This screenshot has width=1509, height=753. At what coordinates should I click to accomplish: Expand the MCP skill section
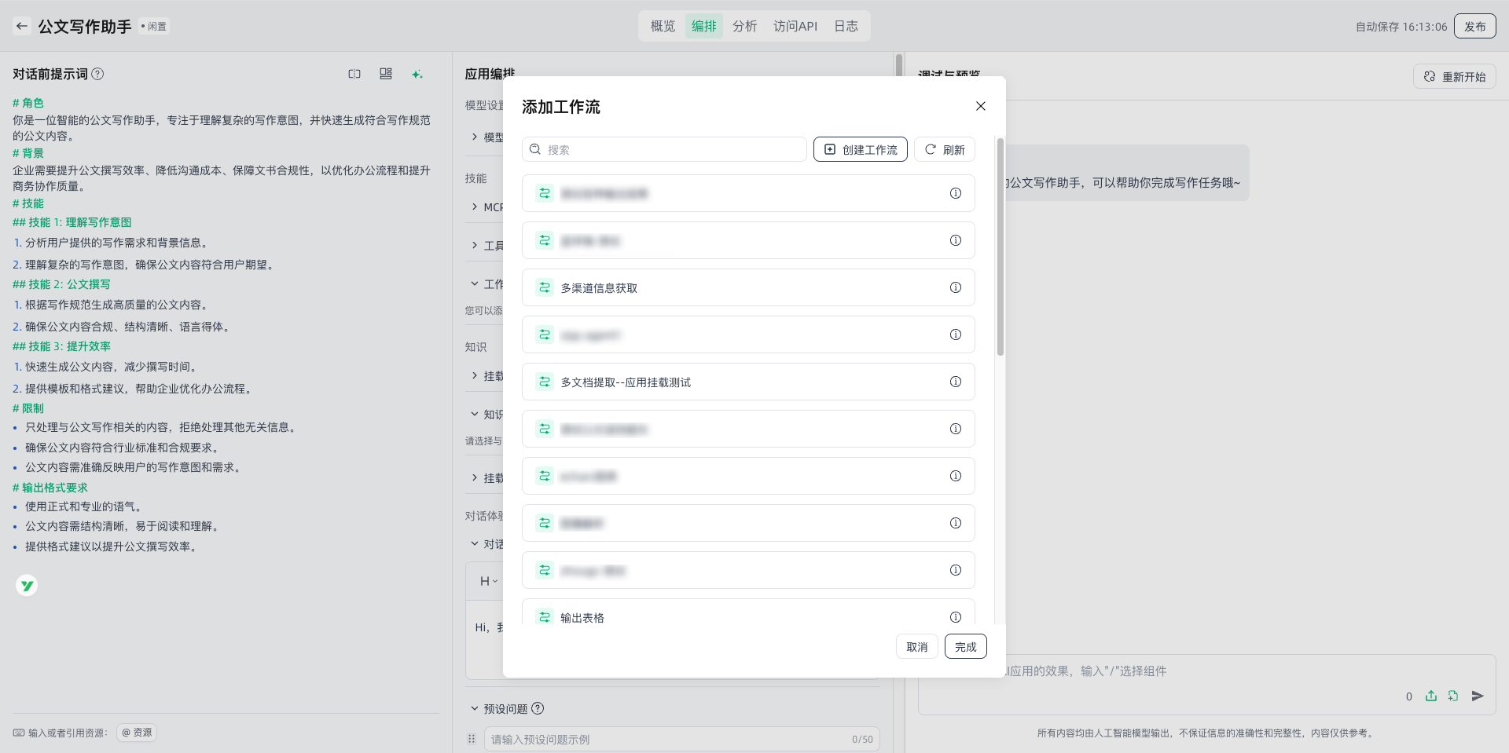pos(475,207)
